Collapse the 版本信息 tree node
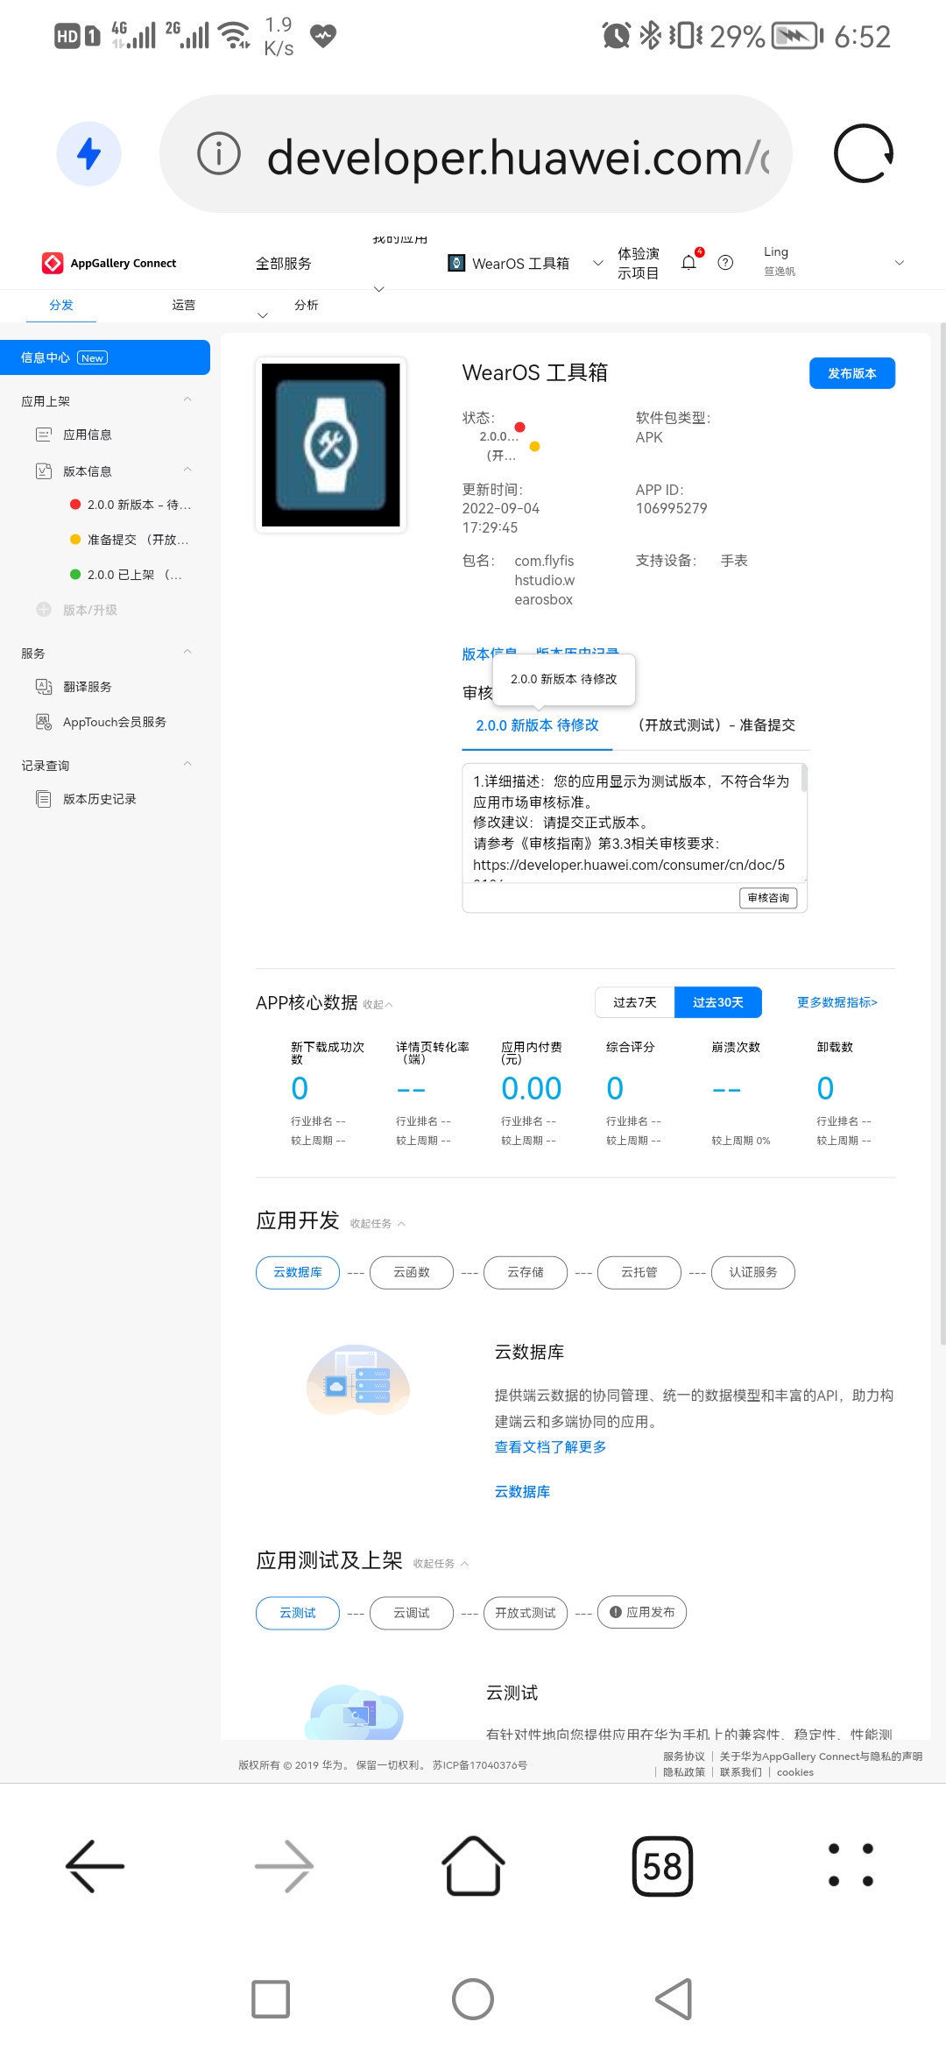946x2050 pixels. [187, 470]
